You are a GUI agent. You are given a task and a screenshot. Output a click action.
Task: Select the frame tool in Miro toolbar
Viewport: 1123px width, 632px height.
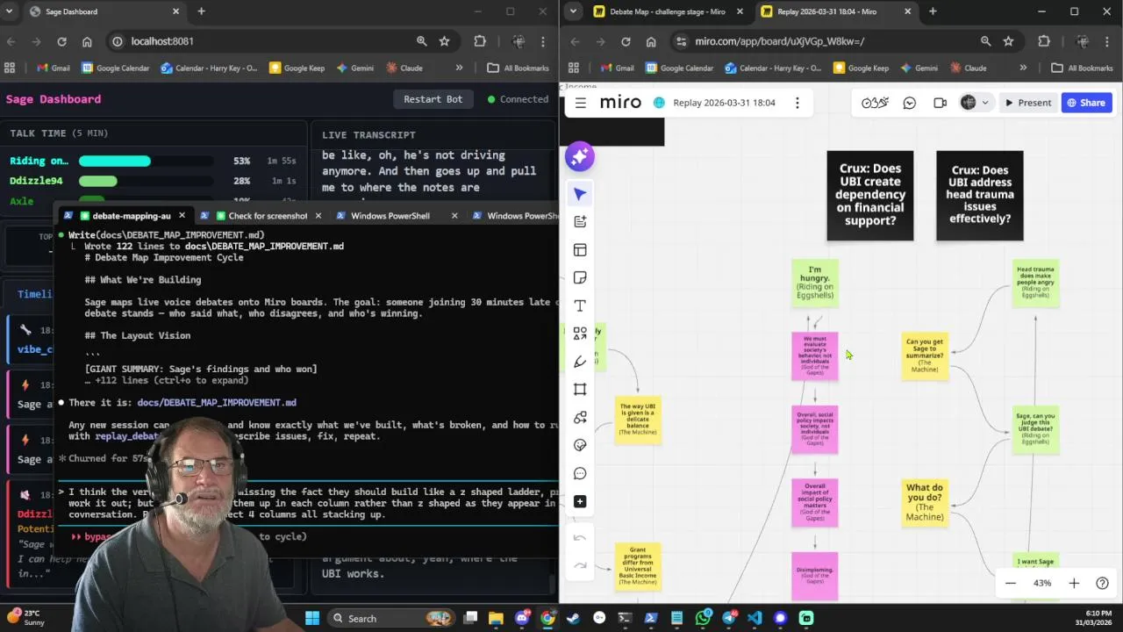pos(580,390)
